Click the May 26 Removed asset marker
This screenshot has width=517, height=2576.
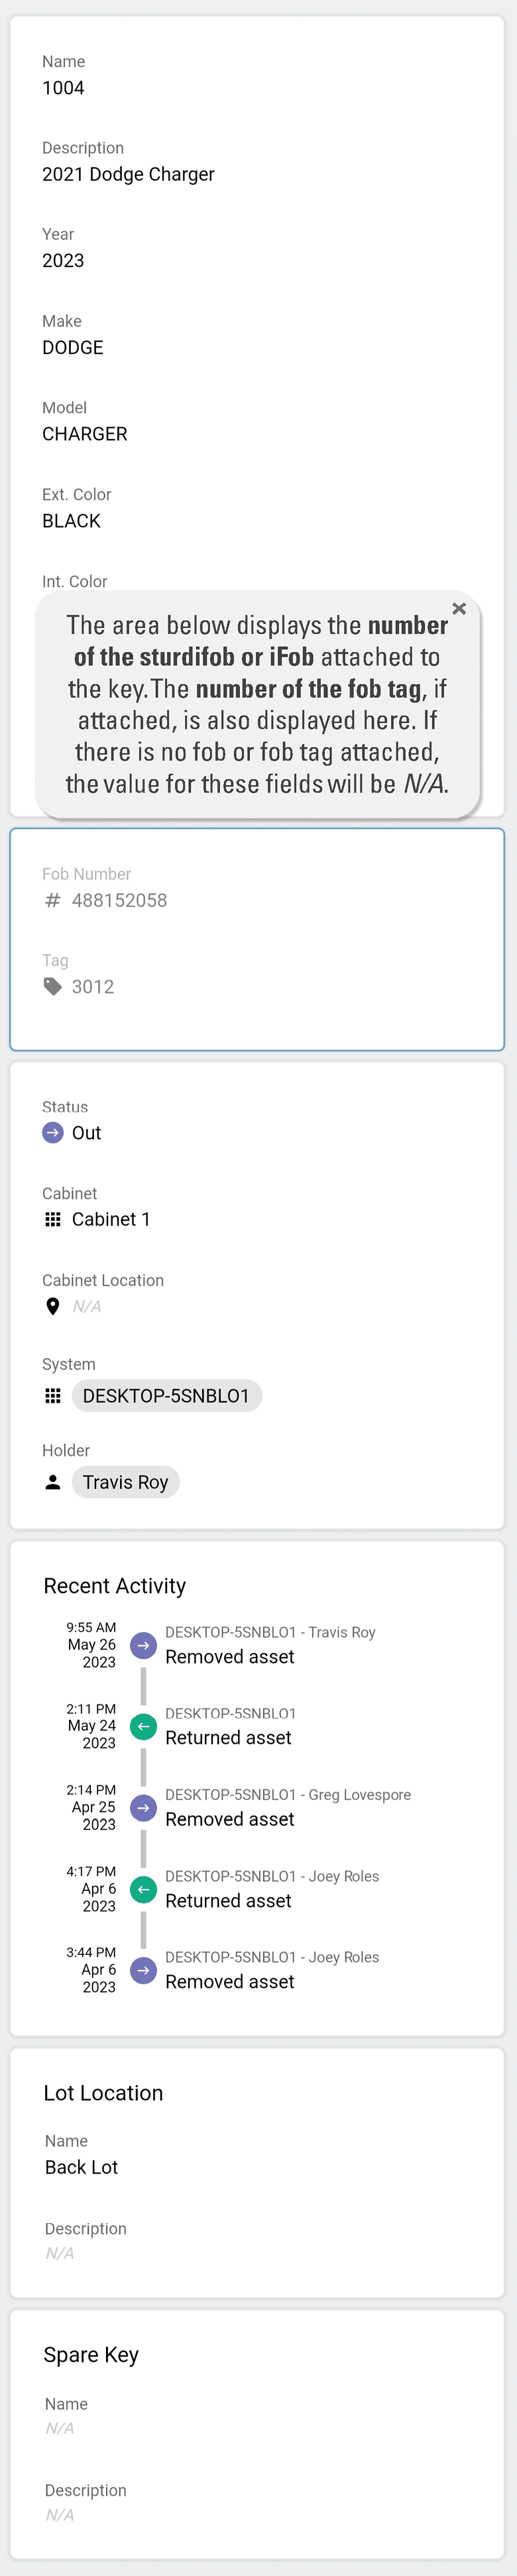coord(144,1645)
